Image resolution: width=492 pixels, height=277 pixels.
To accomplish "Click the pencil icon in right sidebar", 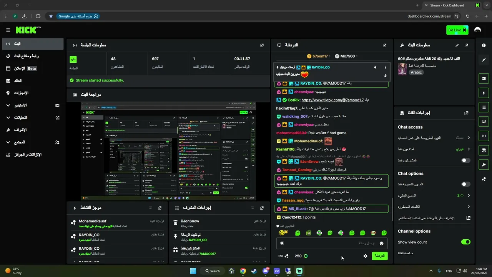I will coord(484,60).
